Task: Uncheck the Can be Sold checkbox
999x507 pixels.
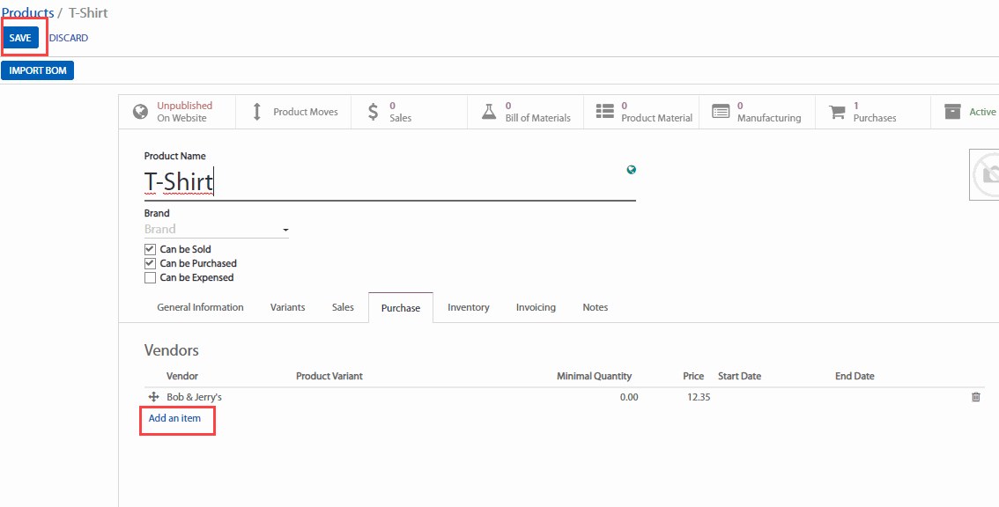Action: 150,249
